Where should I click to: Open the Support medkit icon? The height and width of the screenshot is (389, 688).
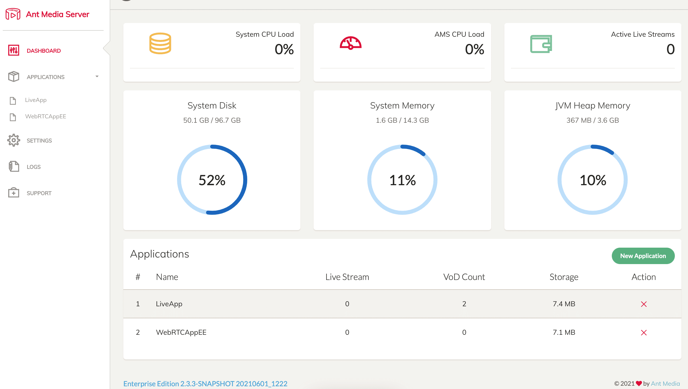(x=13, y=193)
